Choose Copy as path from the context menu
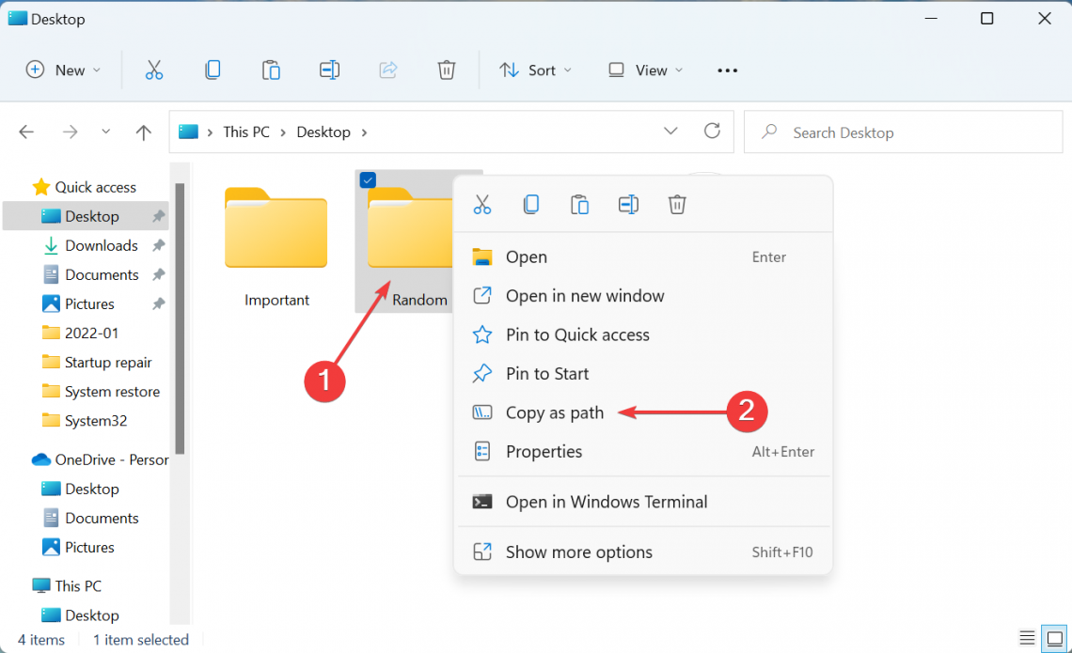This screenshot has height=653, width=1072. 554,412
